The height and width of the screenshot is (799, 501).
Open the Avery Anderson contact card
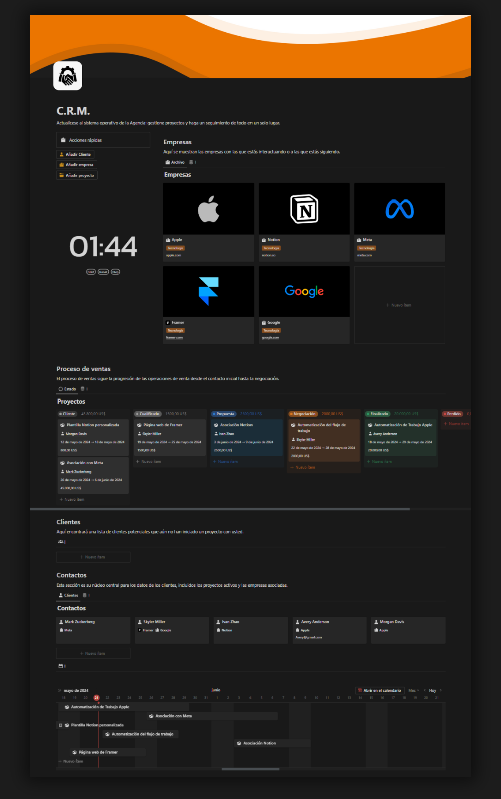(x=329, y=630)
